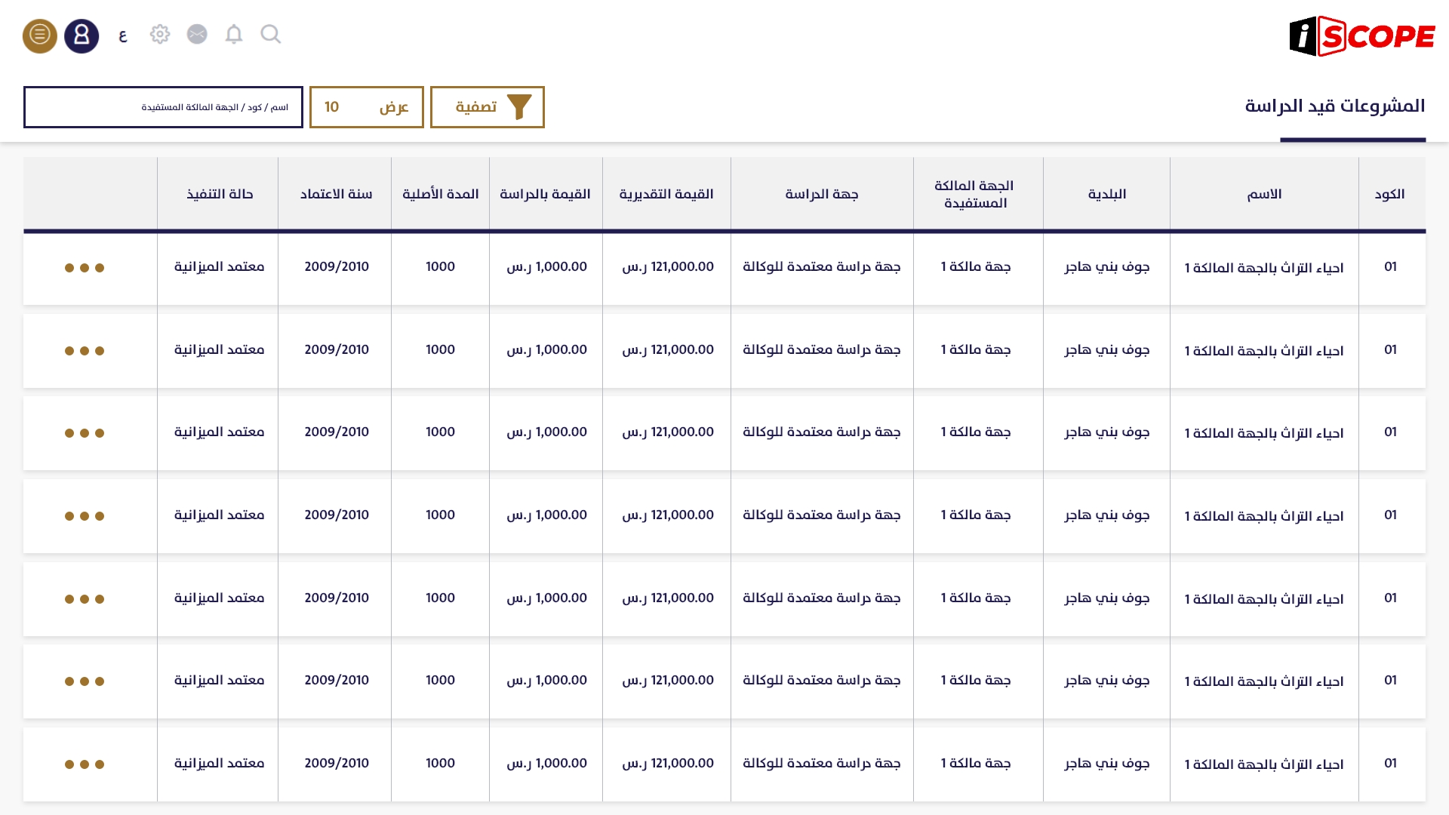1449x815 pixels.
Task: Click project name in the second row
Action: (x=1264, y=351)
